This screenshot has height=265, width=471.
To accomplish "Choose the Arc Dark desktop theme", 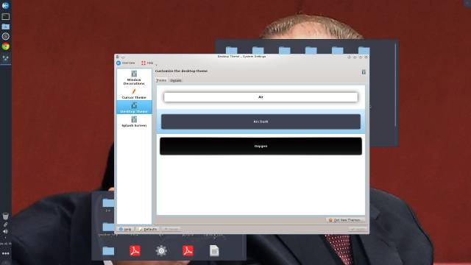I will coord(261,121).
